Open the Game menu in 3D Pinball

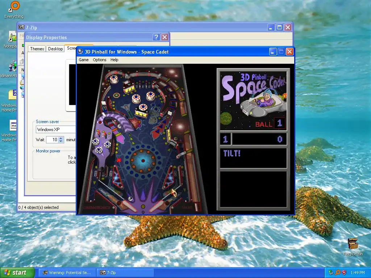coord(84,60)
